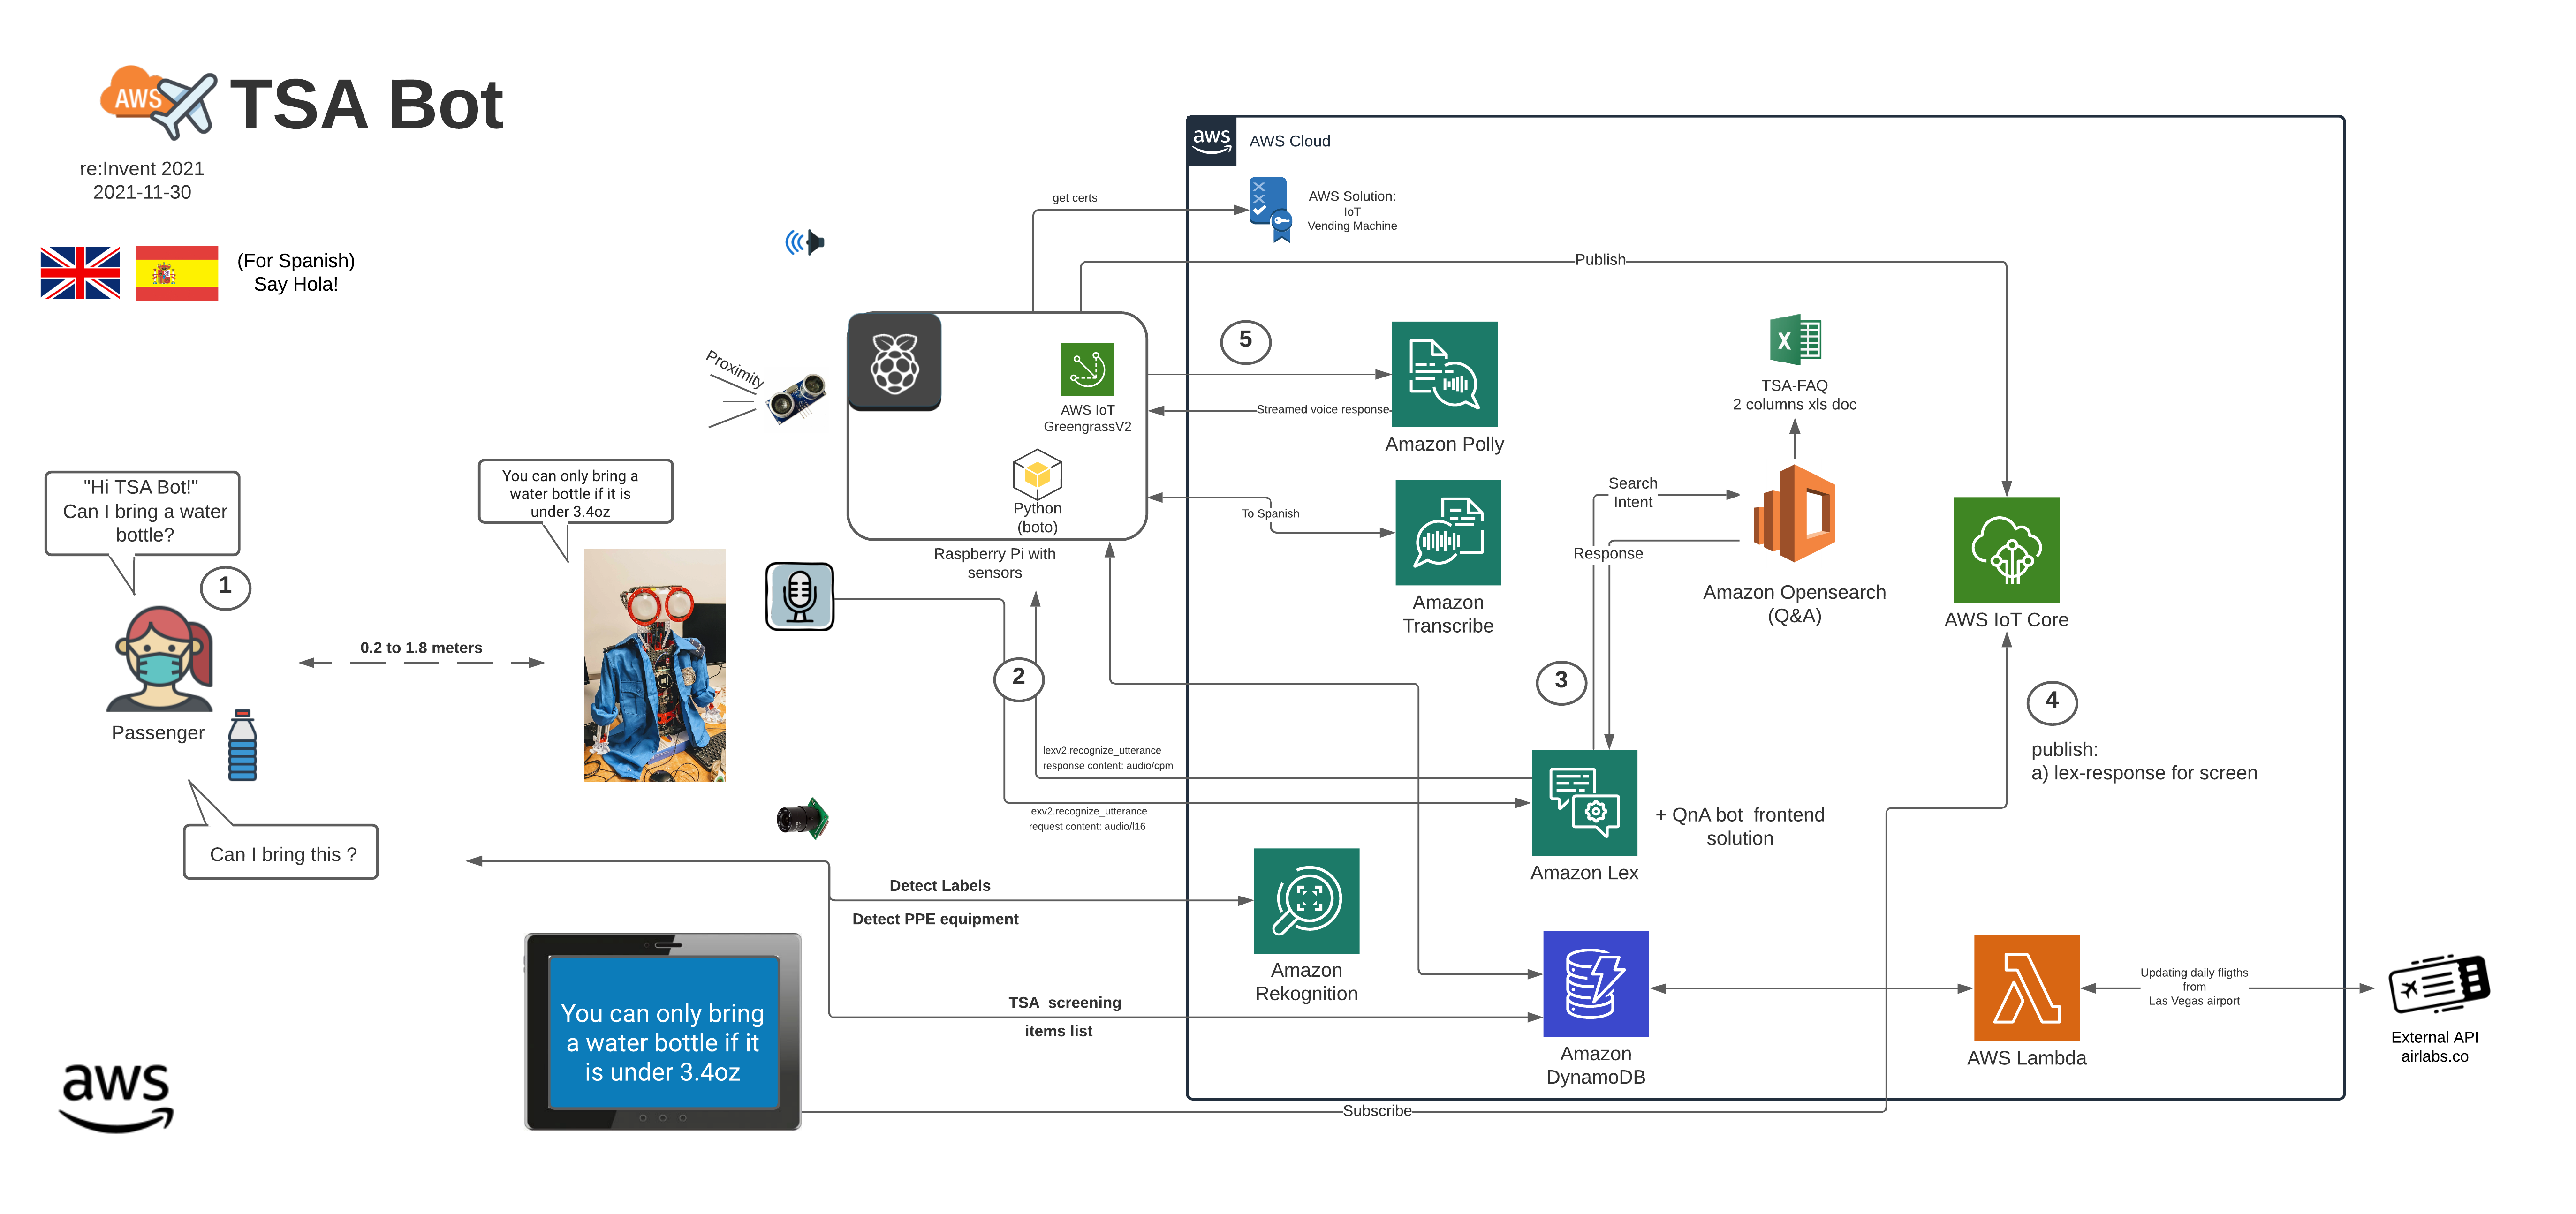Click the AWS Cloud corner logo badge
Image resolution: width=2576 pixels, height=1214 pixels.
click(1212, 141)
